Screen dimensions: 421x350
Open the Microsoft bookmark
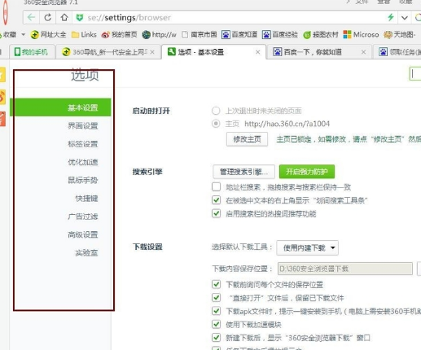click(361, 35)
